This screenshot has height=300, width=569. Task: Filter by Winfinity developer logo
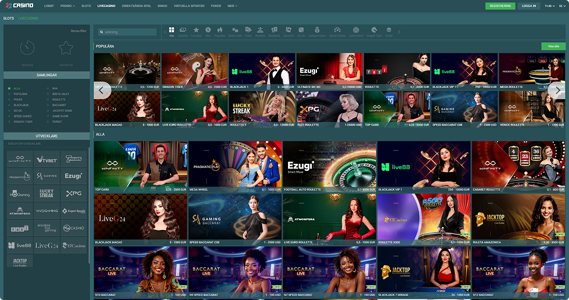point(20,159)
